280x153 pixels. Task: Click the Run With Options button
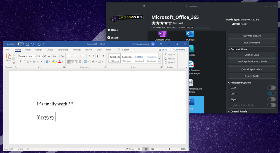pos(252,36)
